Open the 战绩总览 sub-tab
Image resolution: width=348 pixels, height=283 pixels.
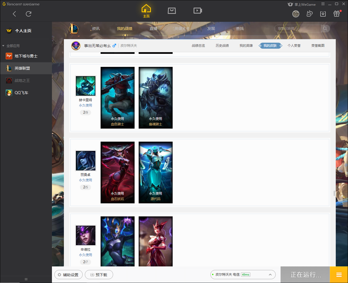click(198, 46)
